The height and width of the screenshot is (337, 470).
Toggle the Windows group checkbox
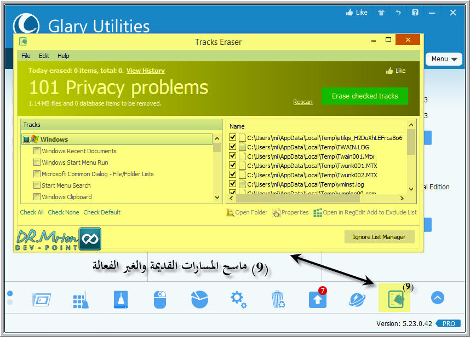(26, 139)
